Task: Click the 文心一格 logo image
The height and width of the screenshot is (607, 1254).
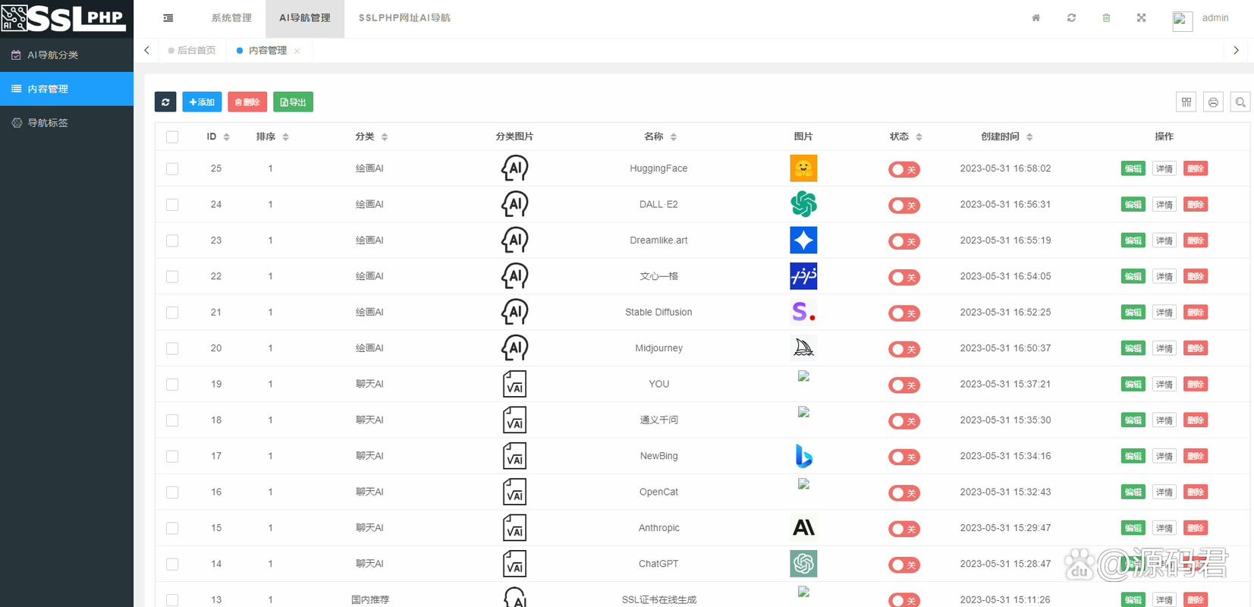Action: tap(803, 276)
